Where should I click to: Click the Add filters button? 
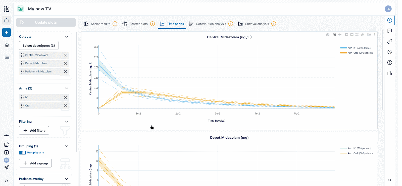[x=34, y=131]
